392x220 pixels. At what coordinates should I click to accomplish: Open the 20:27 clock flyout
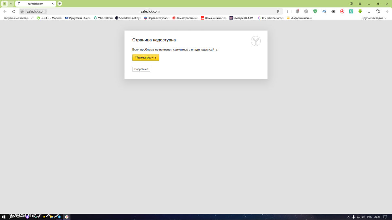pyautogui.click(x=377, y=217)
